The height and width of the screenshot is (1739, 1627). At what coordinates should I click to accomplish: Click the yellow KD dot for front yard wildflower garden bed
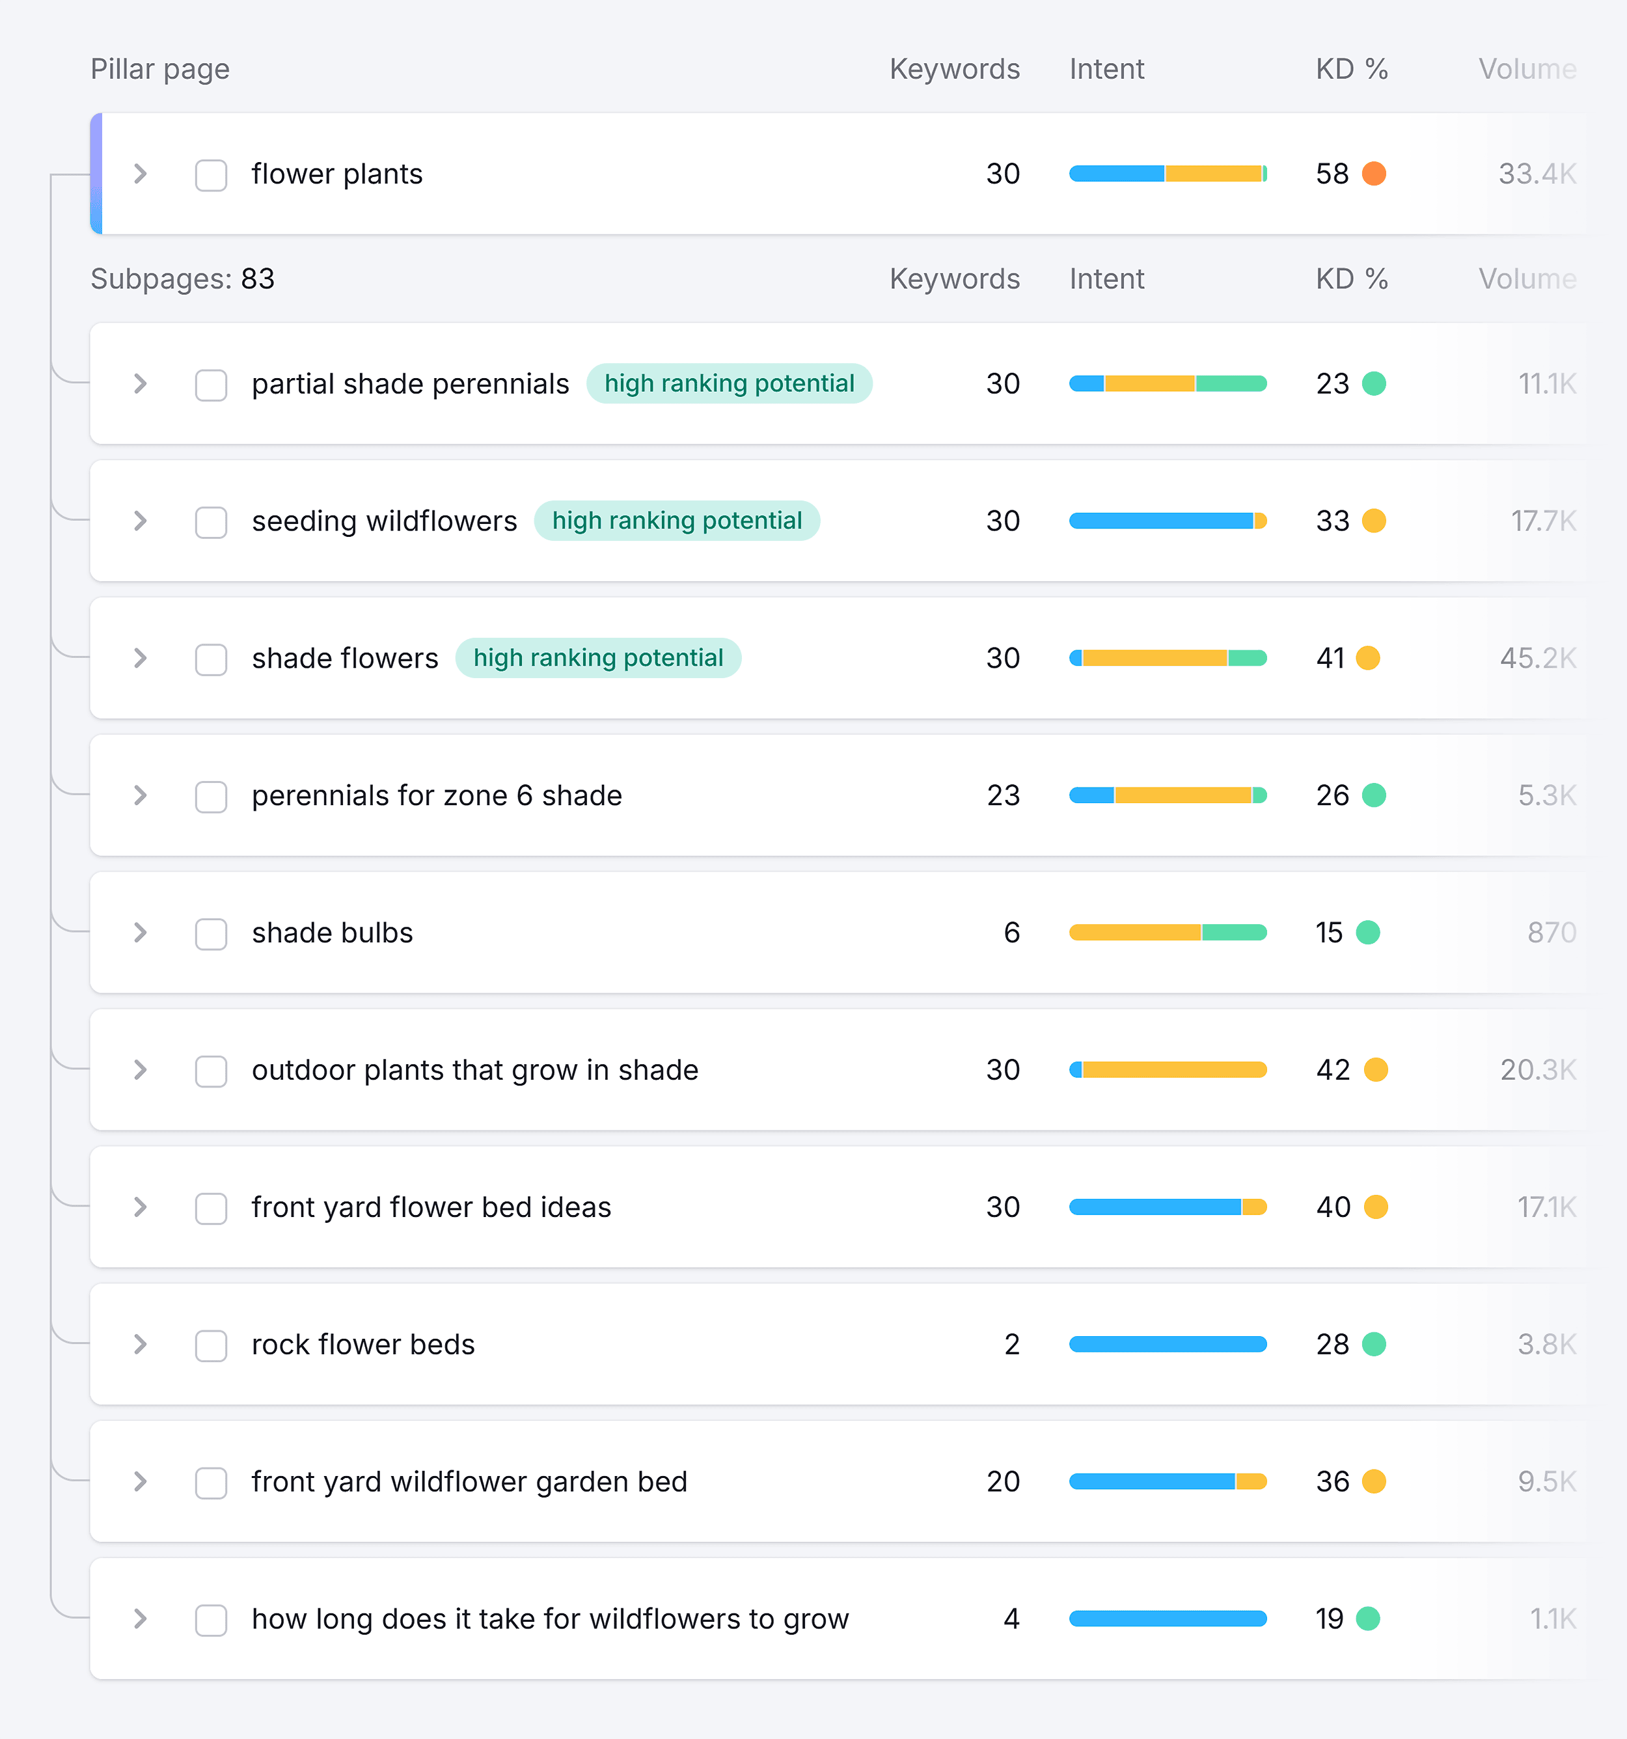point(1373,1482)
